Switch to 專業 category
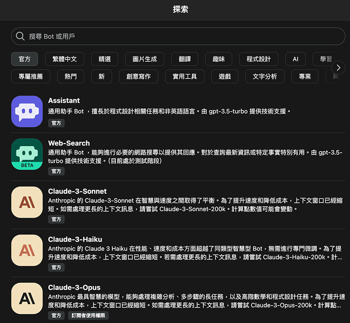The image size is (350, 323). [x=305, y=76]
